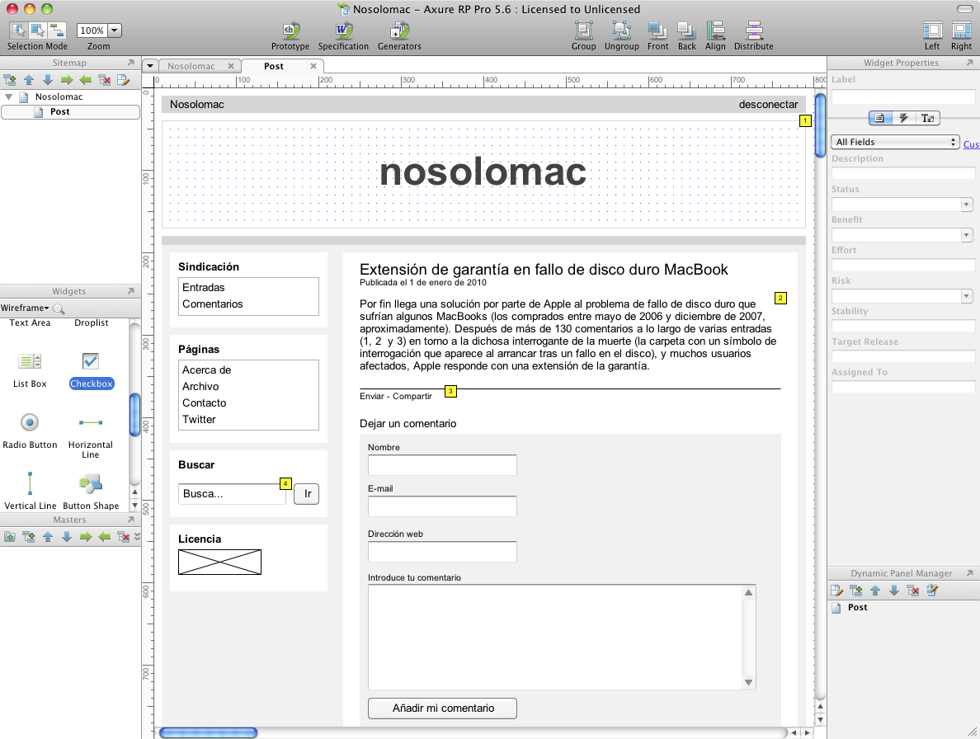
Task: Switch to Annotations properties view
Action: point(880,117)
